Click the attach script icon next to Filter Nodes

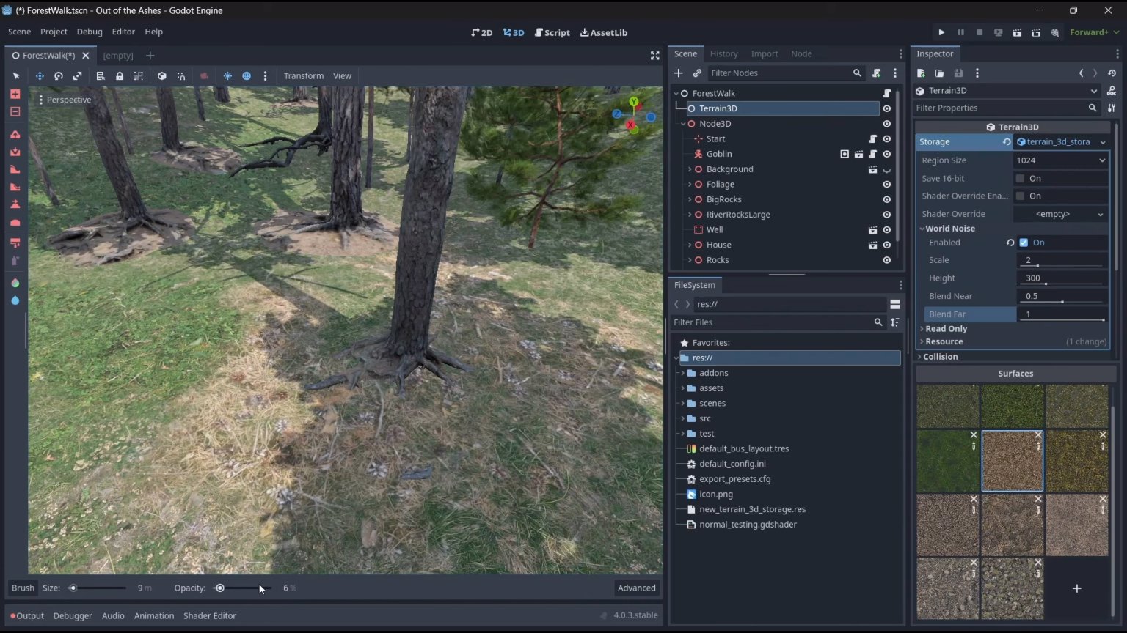[x=877, y=73]
